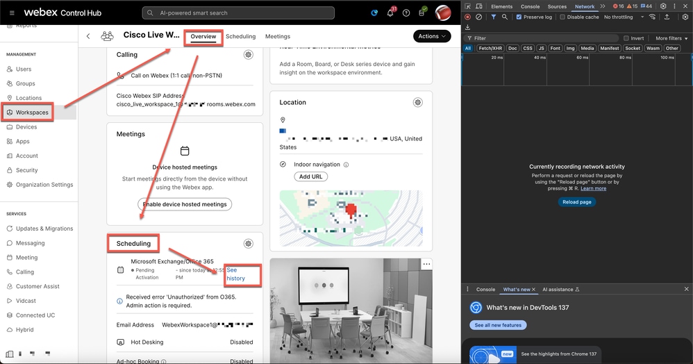Open the room photo ellipsis menu

point(426,264)
